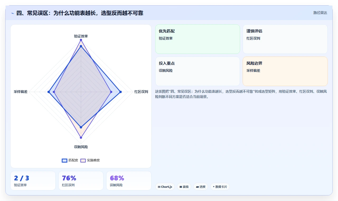Image resolution: width=338 pixels, height=201 pixels.
Task: Click 误触风险 text inside the 投入重点 card
Action: click(166, 71)
